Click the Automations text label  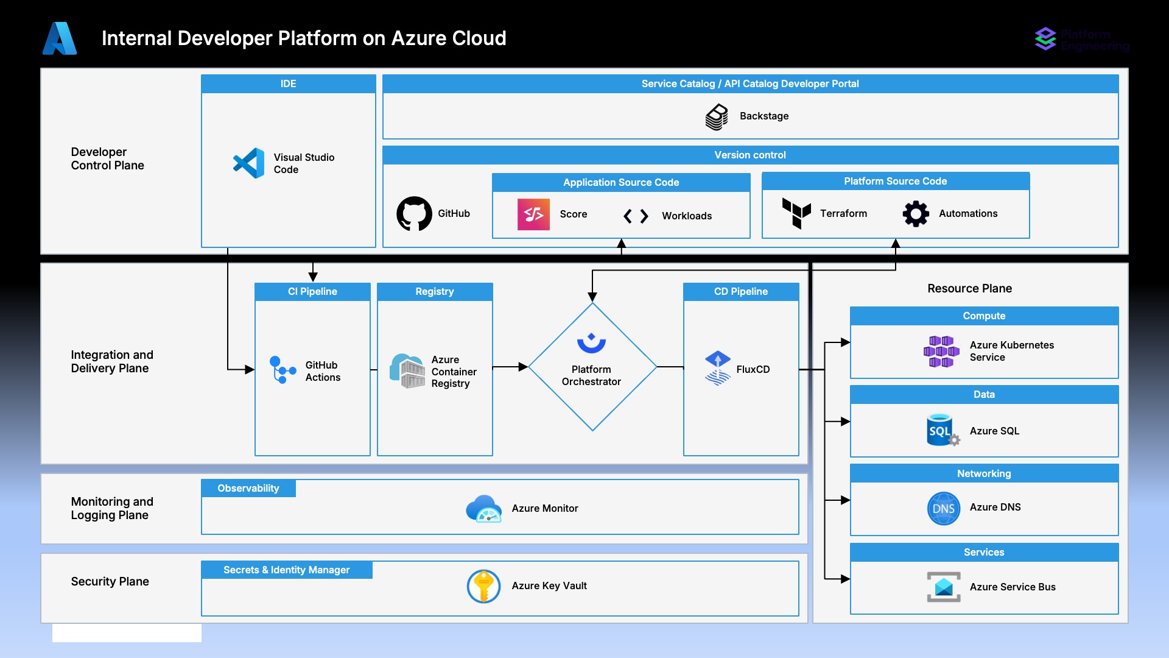[x=968, y=213]
